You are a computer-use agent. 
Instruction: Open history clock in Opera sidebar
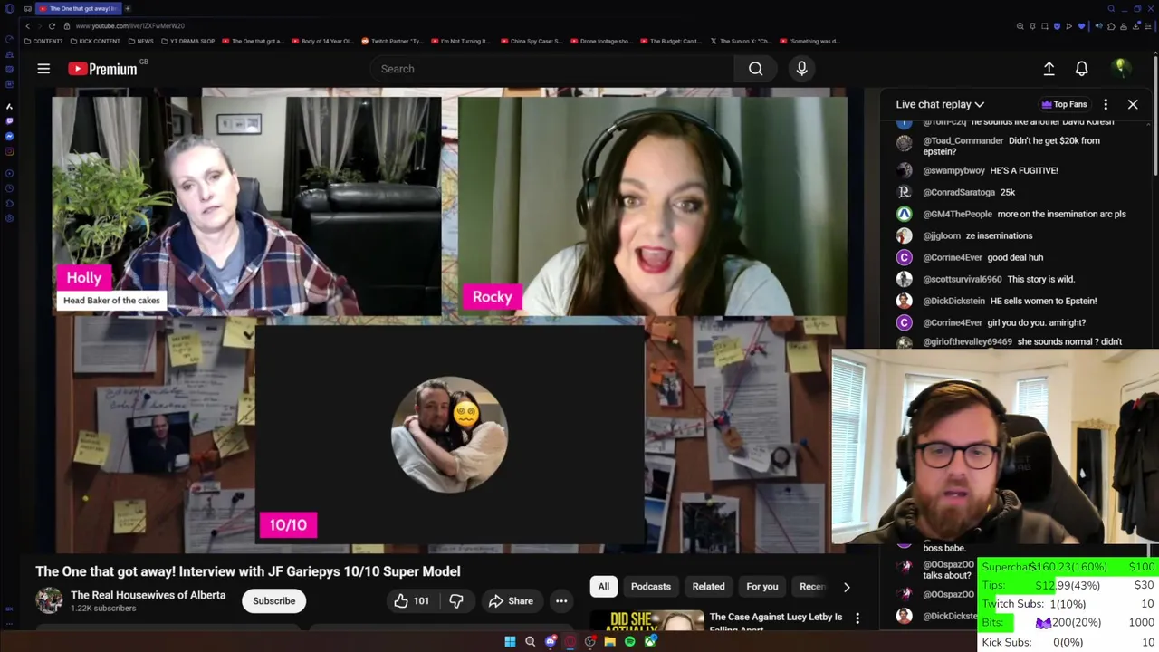coord(9,187)
